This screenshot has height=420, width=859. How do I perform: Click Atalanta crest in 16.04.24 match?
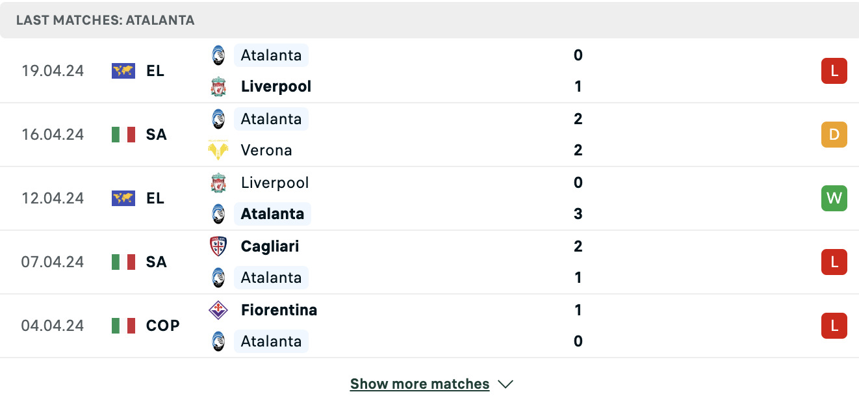tap(218, 119)
